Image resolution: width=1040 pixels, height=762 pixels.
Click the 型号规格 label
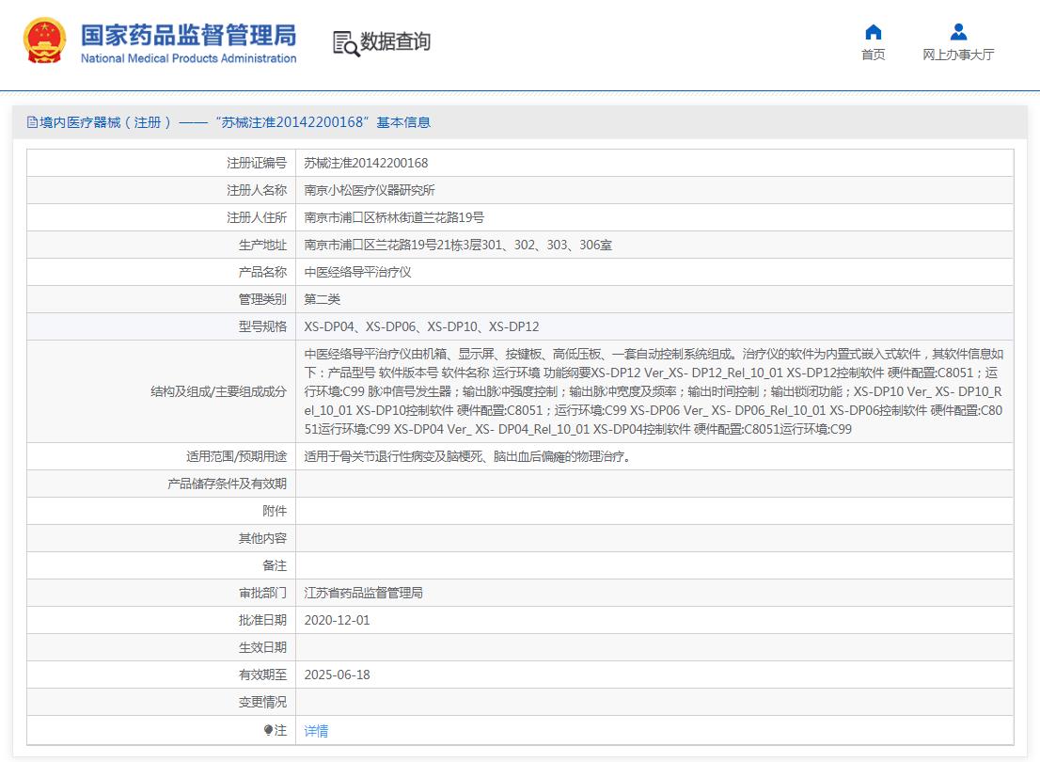pos(262,326)
